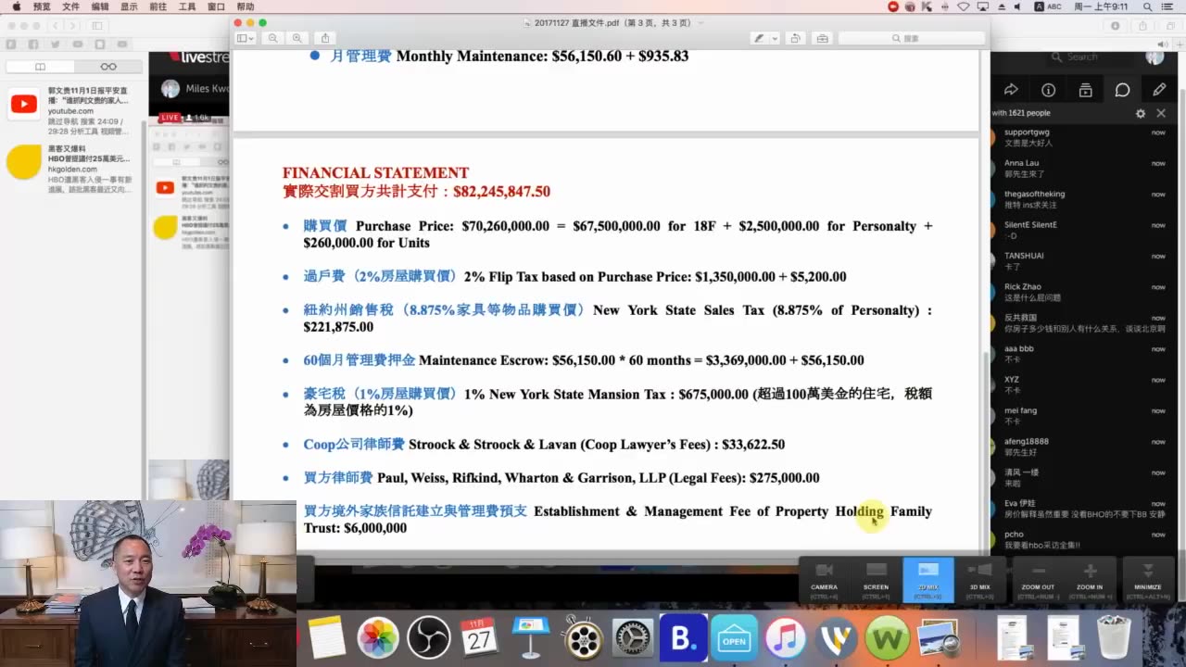Click the ZOOM OUT overlay button
This screenshot has width=1186, height=667.
coord(1038,578)
